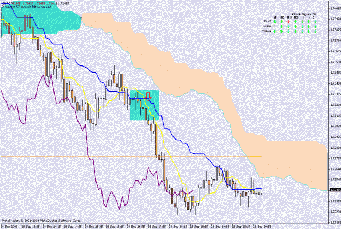Click the 1.73400 price axis label
The image size is (341, 229).
pos(336,83)
